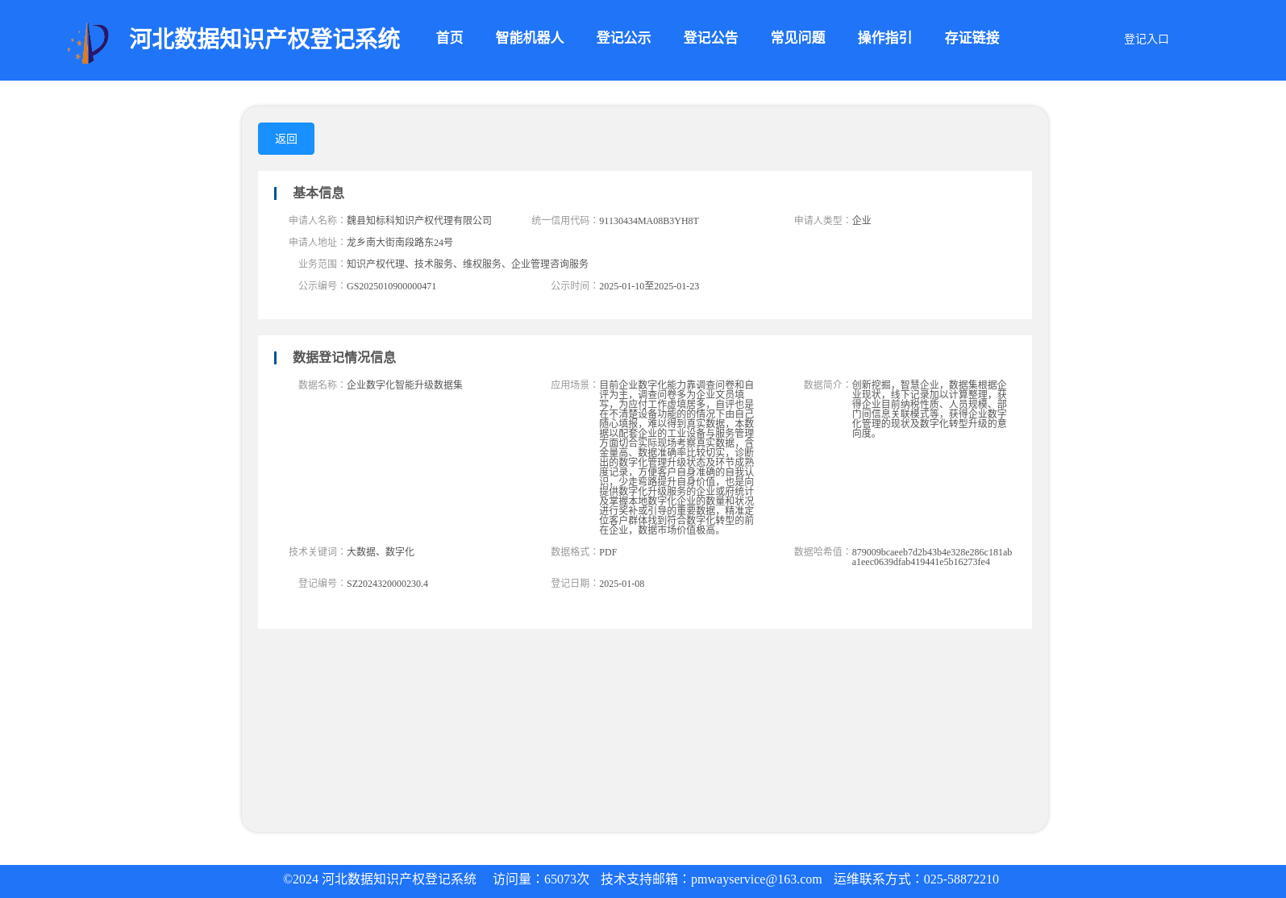Click footer email pmwayservice@163.com
This screenshot has height=898, width=1286.
756,879
